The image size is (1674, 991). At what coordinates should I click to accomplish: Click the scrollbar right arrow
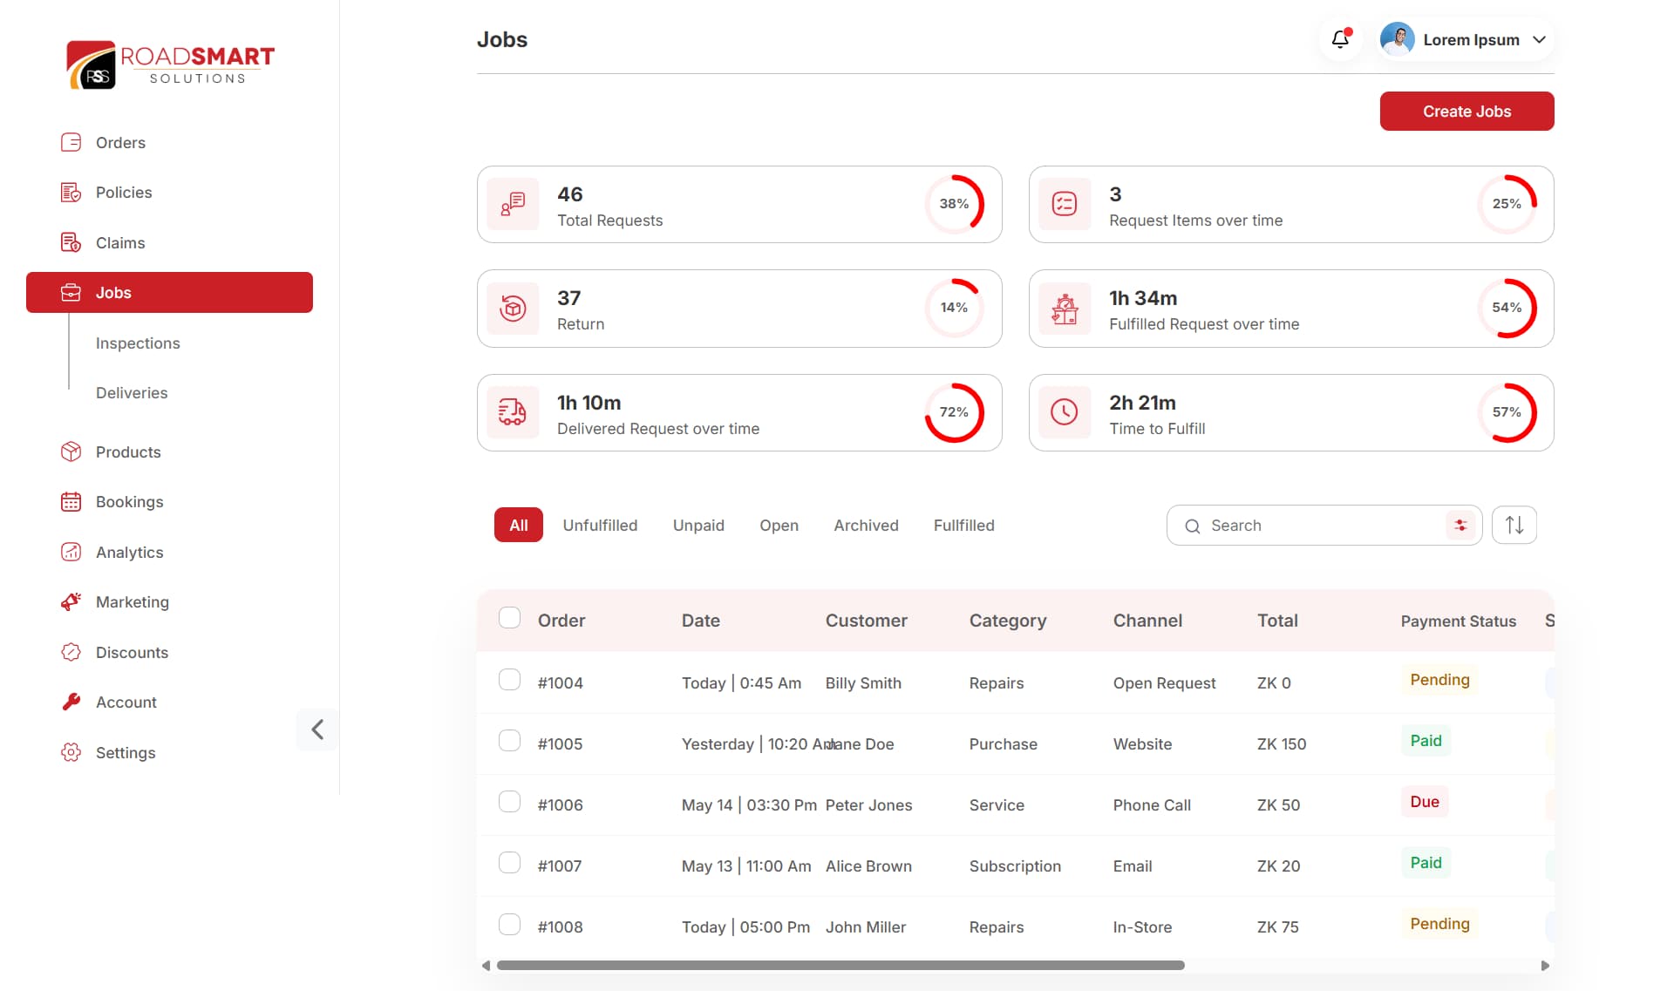pyautogui.click(x=1545, y=965)
